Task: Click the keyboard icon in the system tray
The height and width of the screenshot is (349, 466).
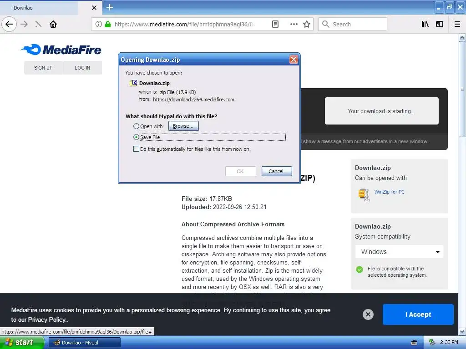Action: (414, 343)
